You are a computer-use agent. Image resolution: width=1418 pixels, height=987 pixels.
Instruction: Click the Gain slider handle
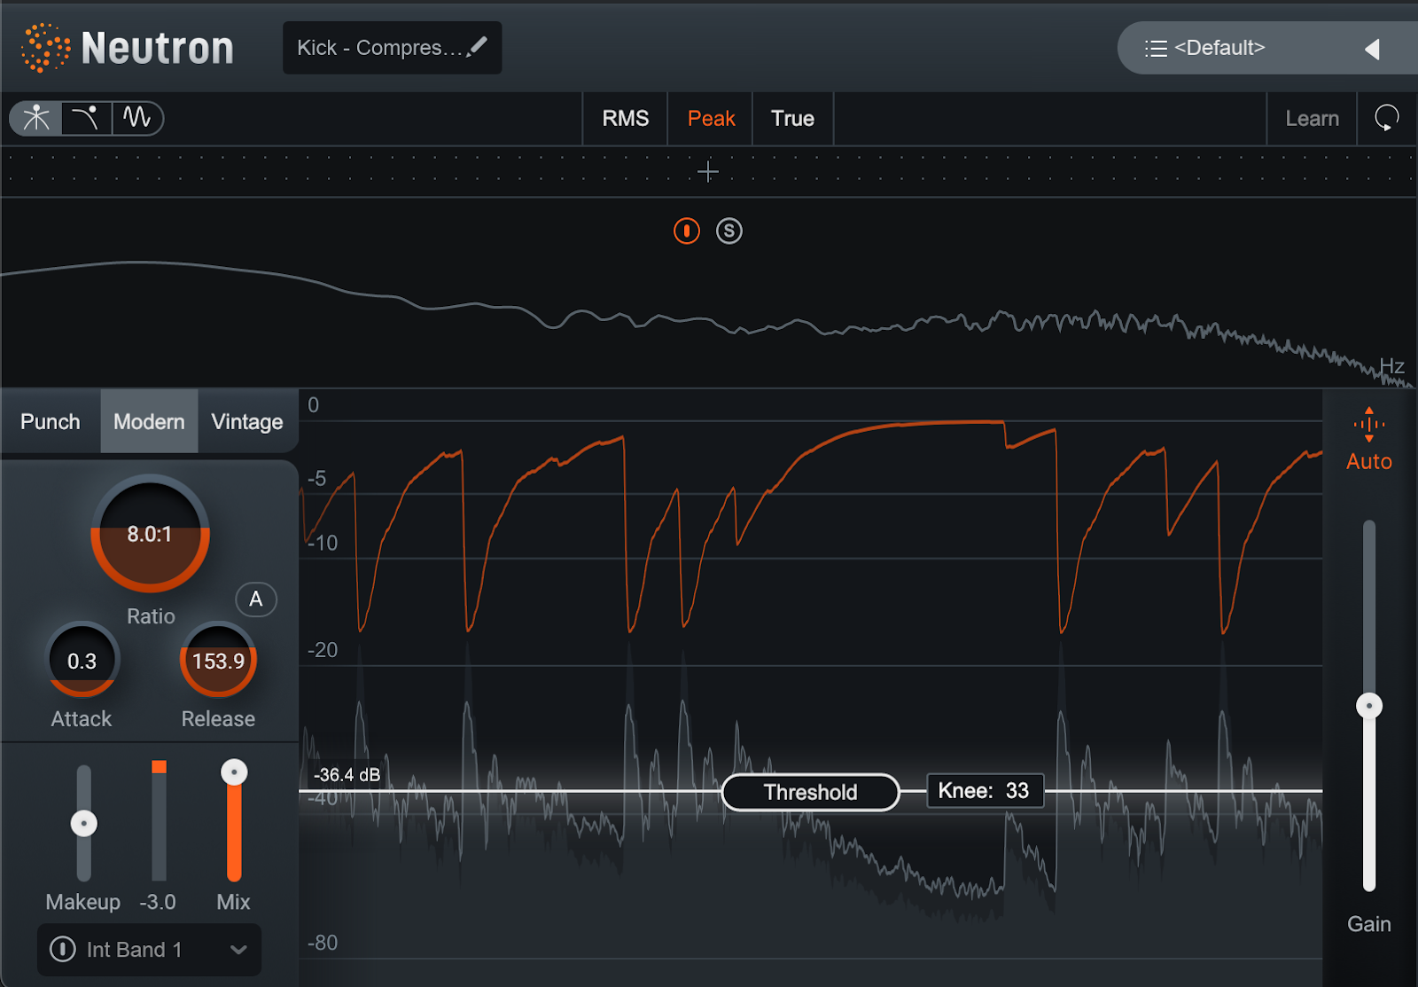(1369, 706)
